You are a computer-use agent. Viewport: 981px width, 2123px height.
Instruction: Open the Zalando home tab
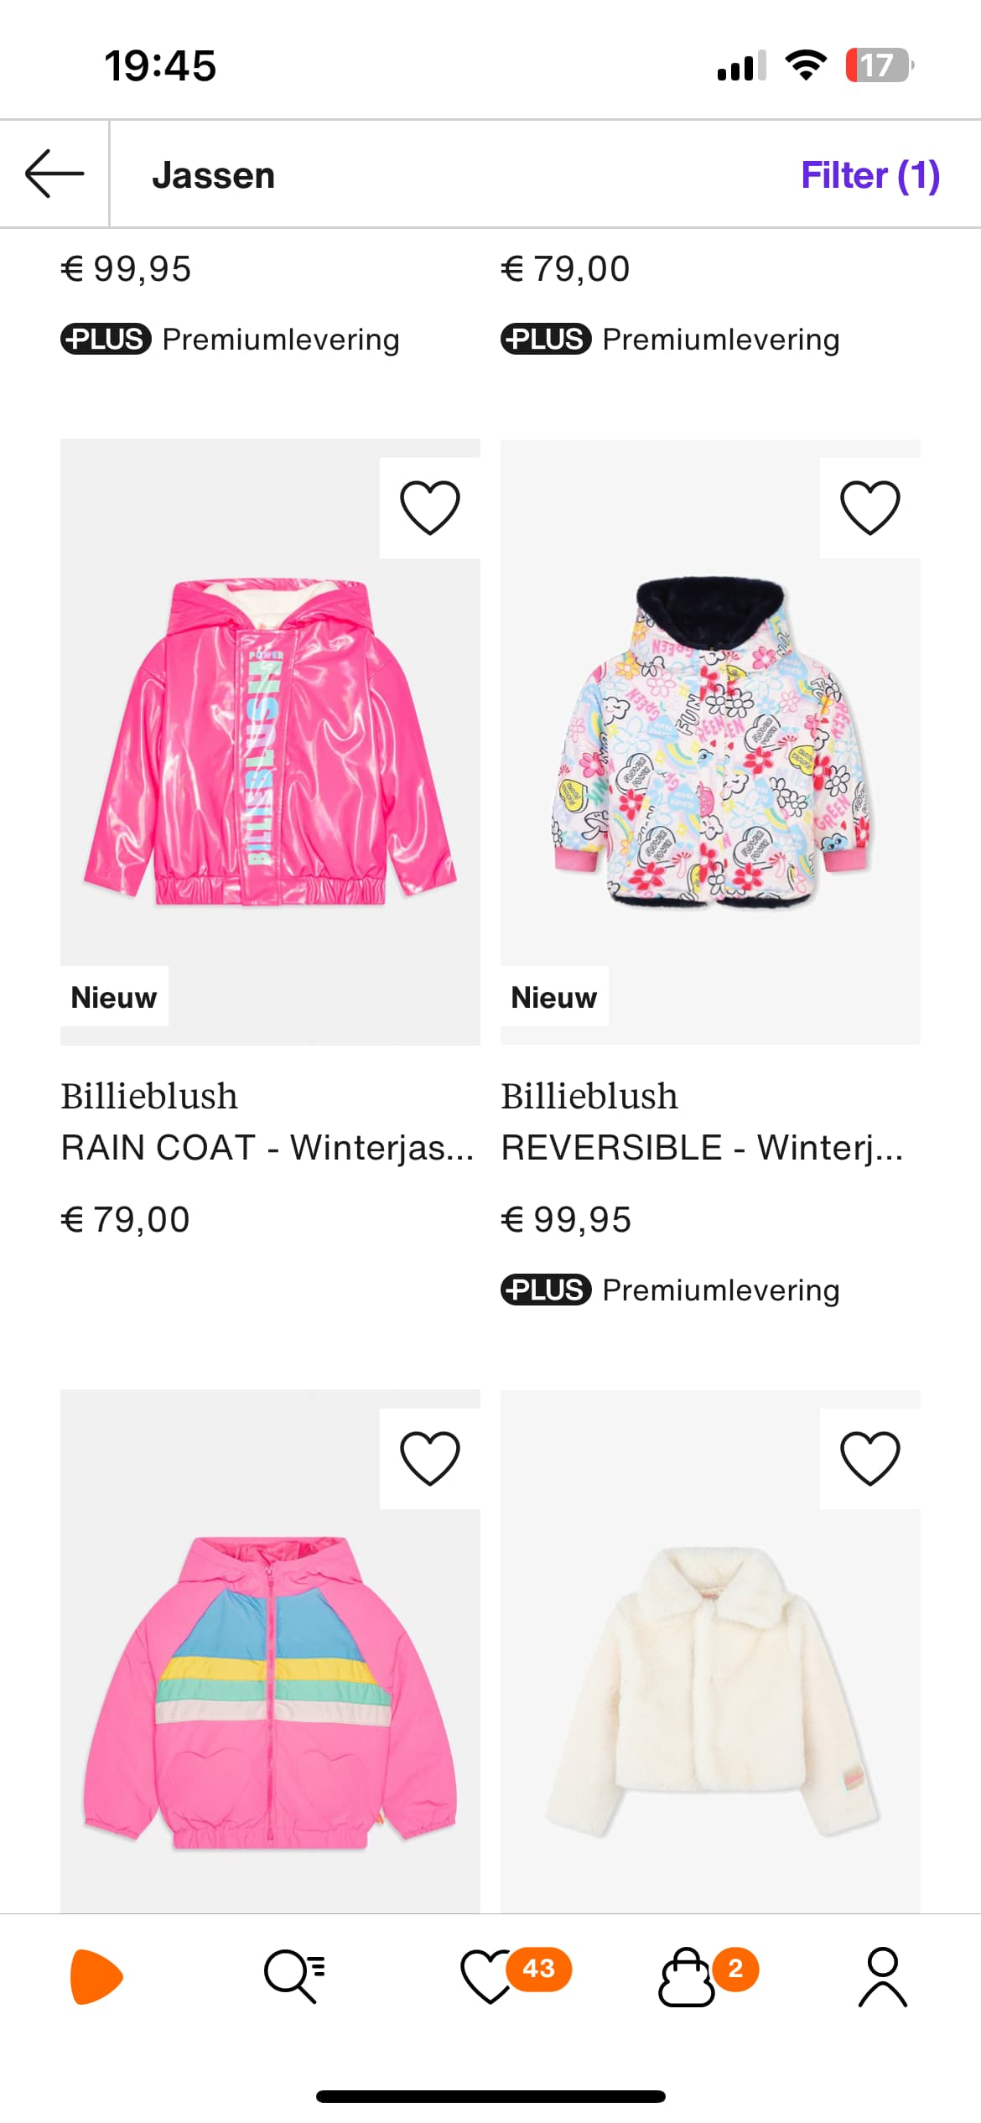[x=97, y=1976]
